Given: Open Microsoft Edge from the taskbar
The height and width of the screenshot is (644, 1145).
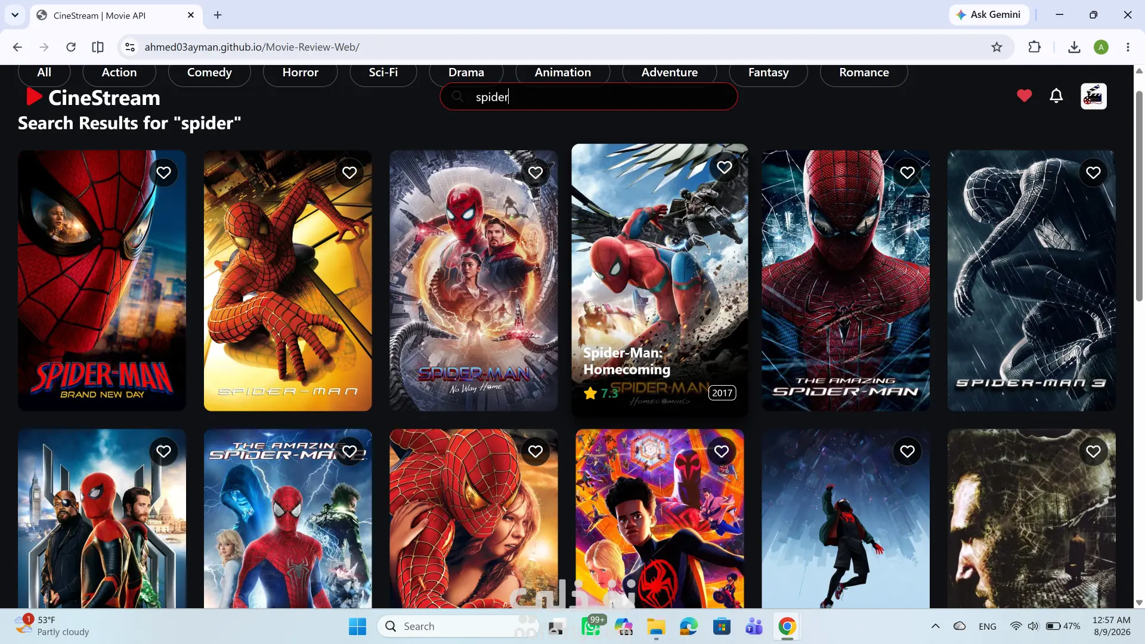Looking at the screenshot, I should pyautogui.click(x=689, y=627).
